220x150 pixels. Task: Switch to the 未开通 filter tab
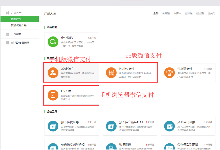pos(166,13)
